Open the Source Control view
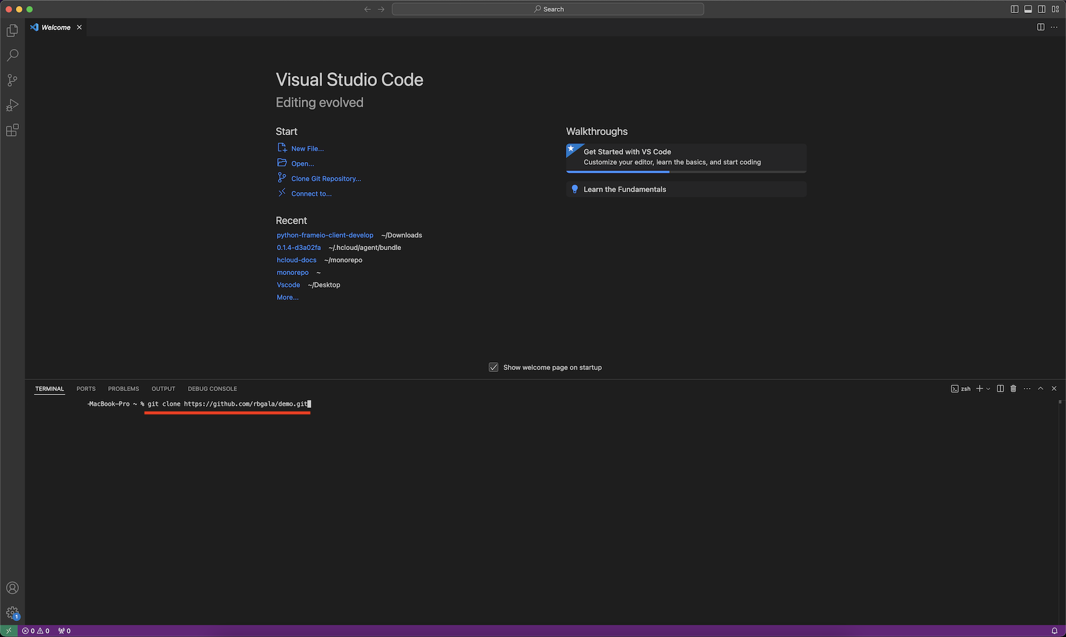Viewport: 1066px width, 637px height. pyautogui.click(x=12, y=80)
